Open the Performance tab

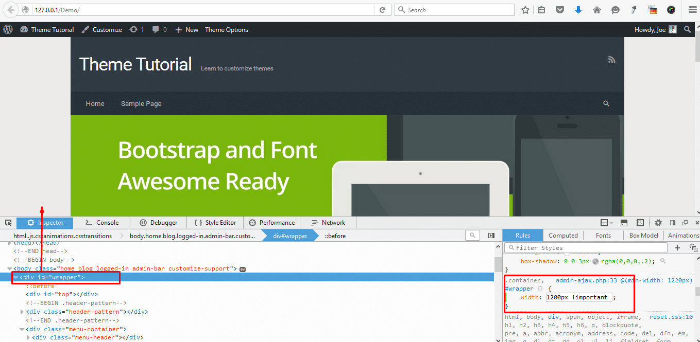(271, 223)
